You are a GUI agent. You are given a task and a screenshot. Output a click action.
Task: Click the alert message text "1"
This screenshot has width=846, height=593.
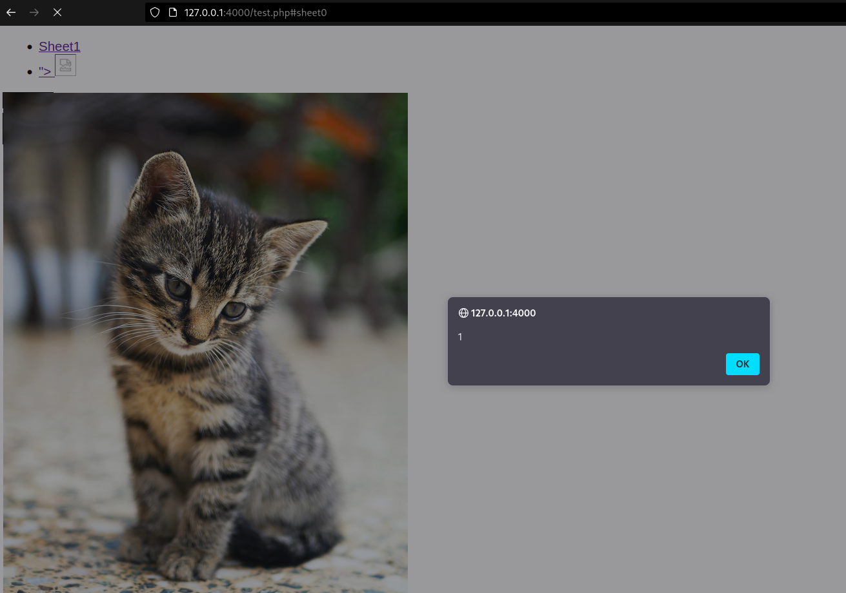click(x=460, y=337)
